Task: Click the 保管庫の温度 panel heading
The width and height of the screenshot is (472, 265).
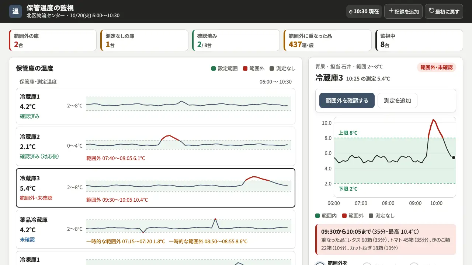Action: click(35, 68)
